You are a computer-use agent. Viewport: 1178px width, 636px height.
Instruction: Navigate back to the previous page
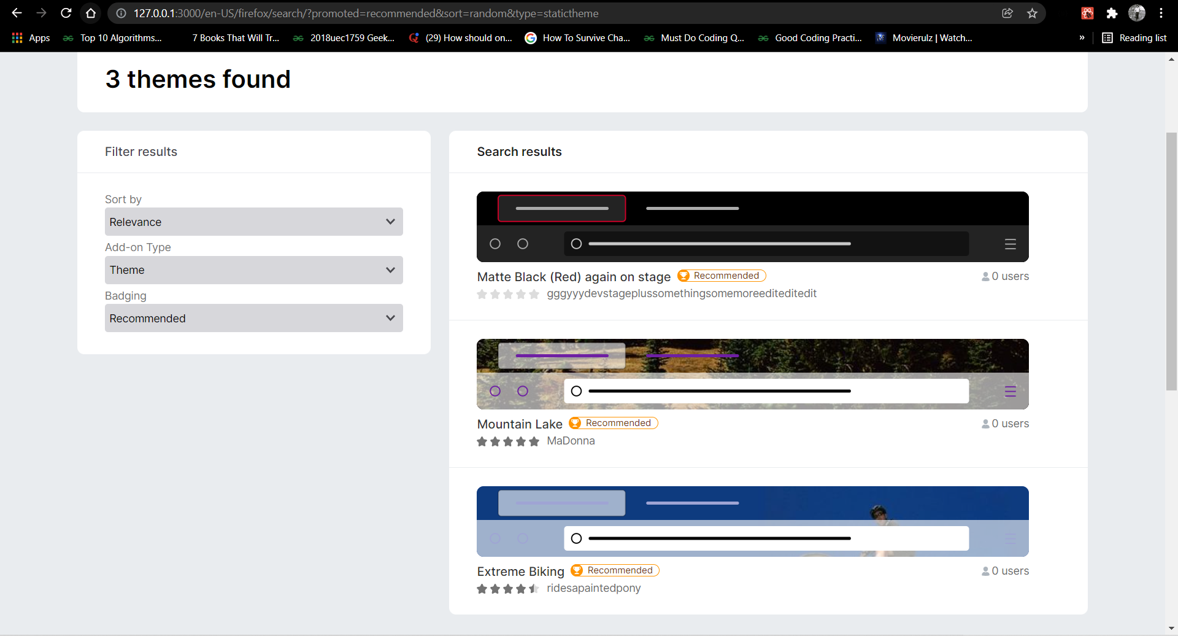(17, 13)
